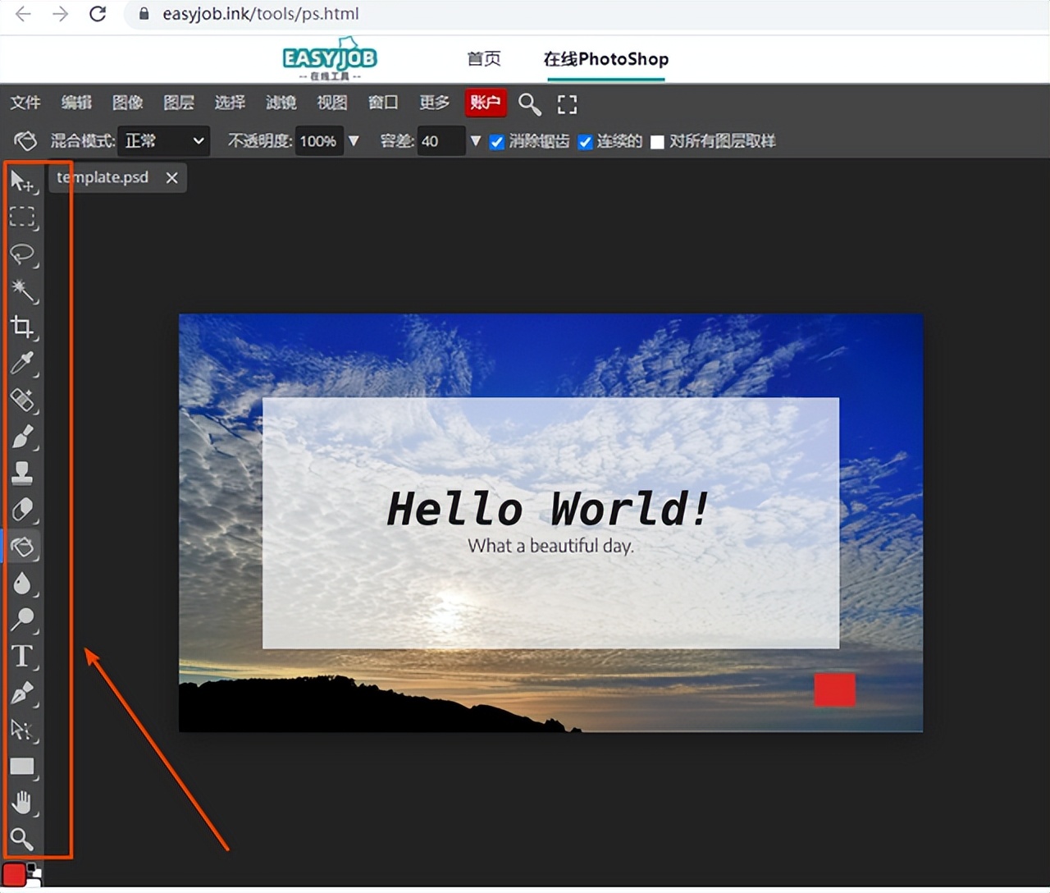Click the red 账户 button
The image size is (1050, 893).
[486, 103]
